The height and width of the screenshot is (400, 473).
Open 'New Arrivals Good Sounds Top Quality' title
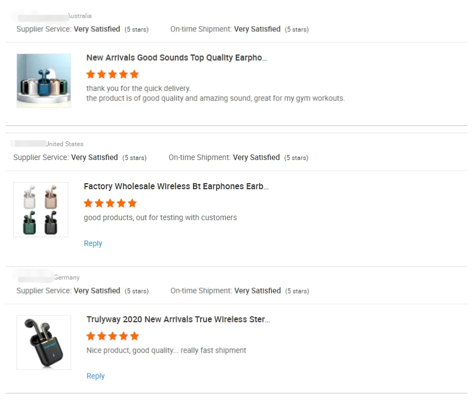pyautogui.click(x=176, y=58)
